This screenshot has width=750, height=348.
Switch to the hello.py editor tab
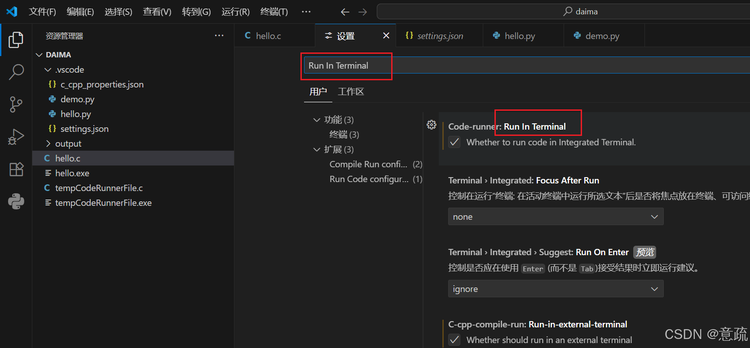pyautogui.click(x=524, y=35)
